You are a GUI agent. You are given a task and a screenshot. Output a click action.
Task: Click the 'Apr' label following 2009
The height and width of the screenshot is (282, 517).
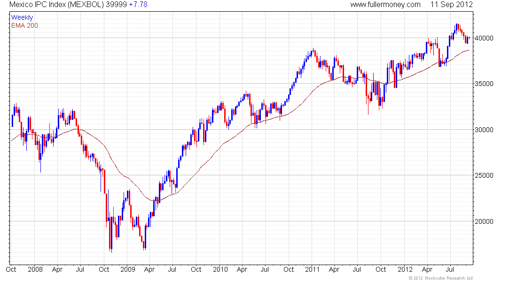(x=149, y=269)
